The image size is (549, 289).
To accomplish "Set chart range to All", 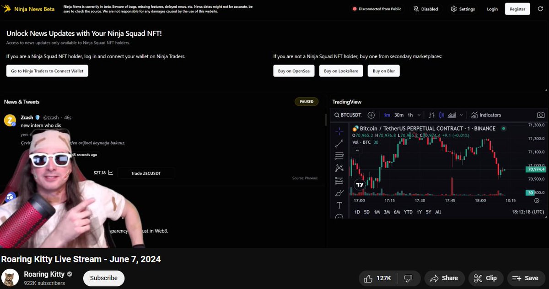I will (438, 212).
